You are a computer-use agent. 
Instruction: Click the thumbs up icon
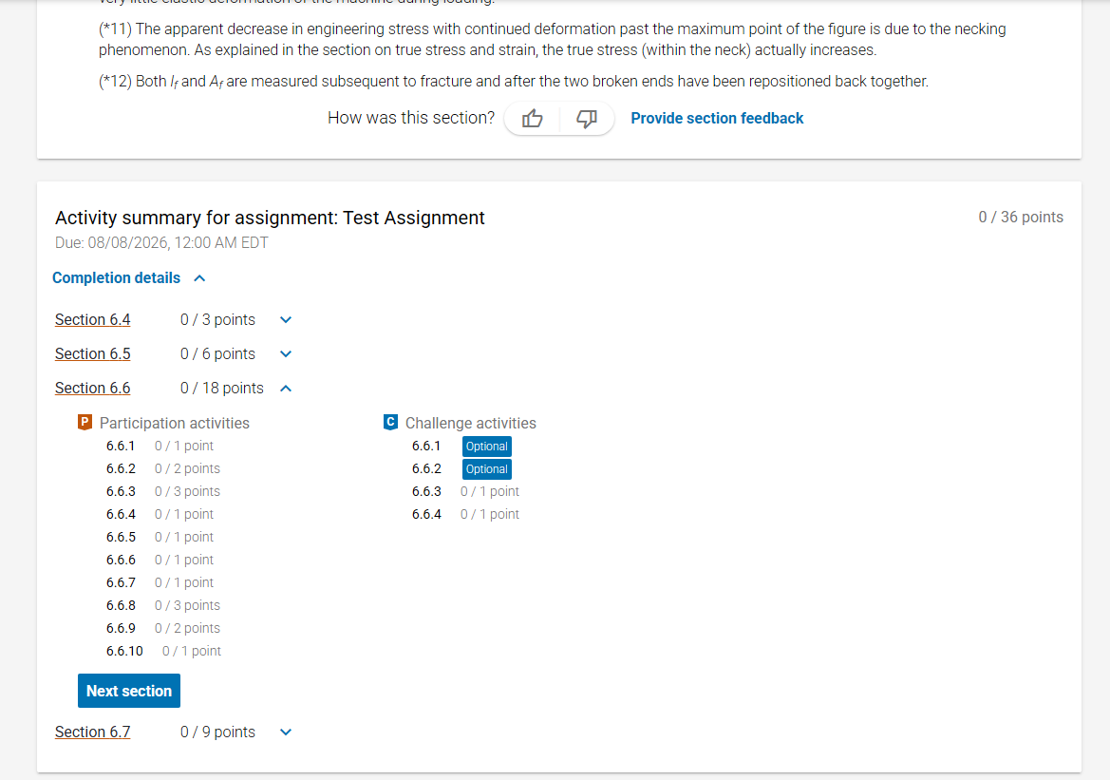[x=533, y=119]
